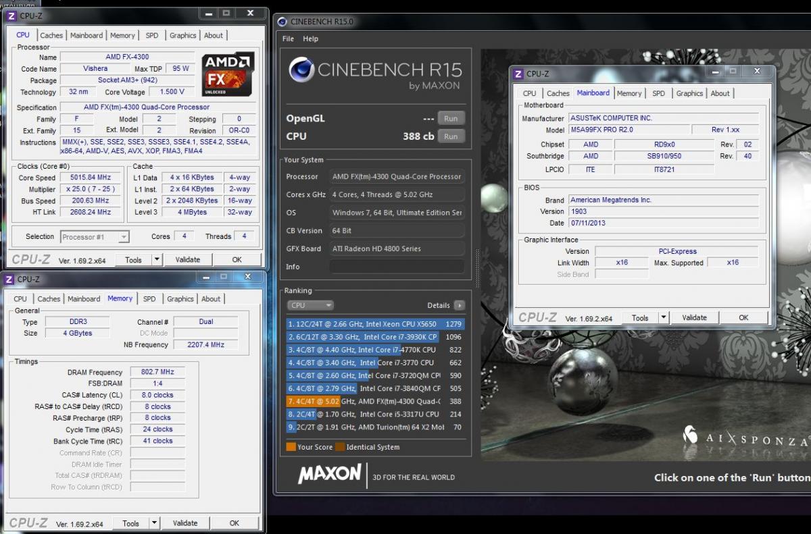Select the AMD Turion 64 X2 ranking row

pyautogui.click(x=375, y=427)
